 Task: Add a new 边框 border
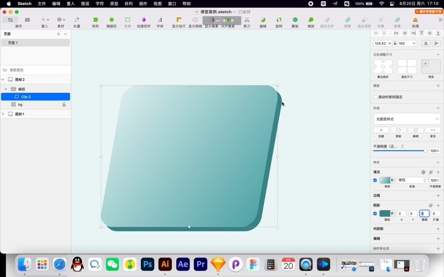[438, 195]
